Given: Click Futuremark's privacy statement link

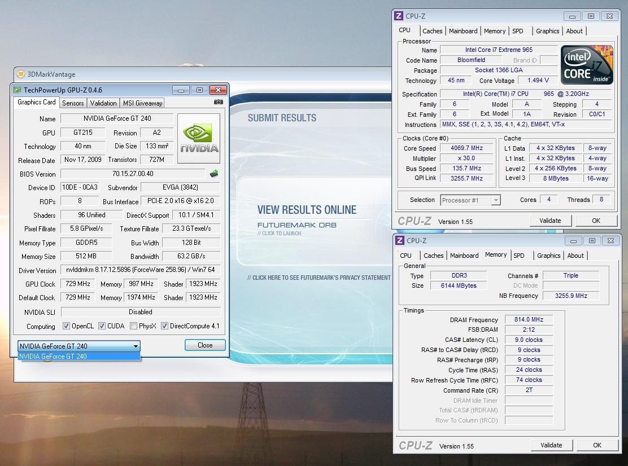Looking at the screenshot, I should 319,278.
